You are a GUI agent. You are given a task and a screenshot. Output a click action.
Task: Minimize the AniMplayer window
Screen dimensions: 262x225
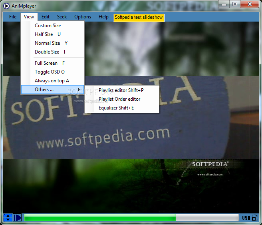[x=224, y=4]
